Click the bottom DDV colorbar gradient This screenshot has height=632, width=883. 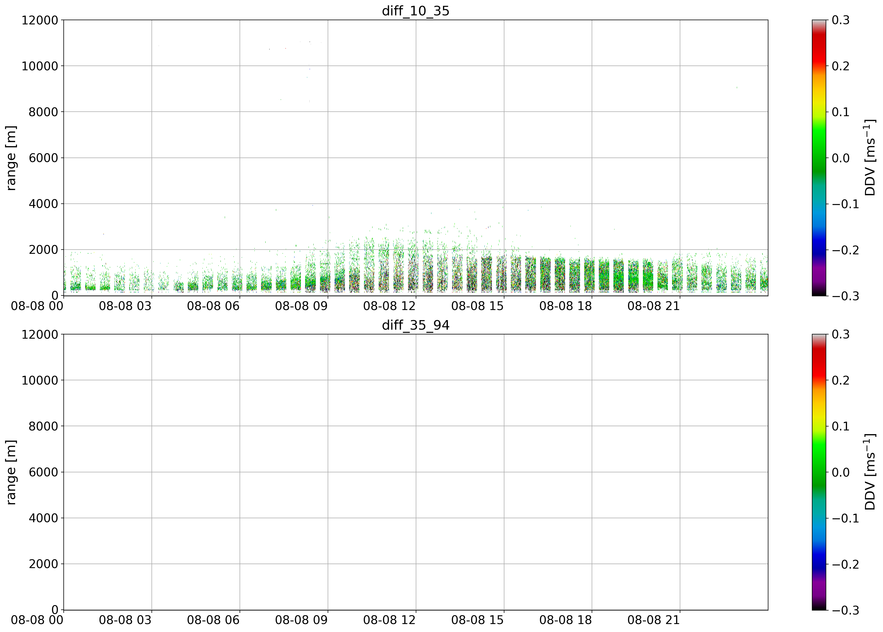tap(819, 472)
